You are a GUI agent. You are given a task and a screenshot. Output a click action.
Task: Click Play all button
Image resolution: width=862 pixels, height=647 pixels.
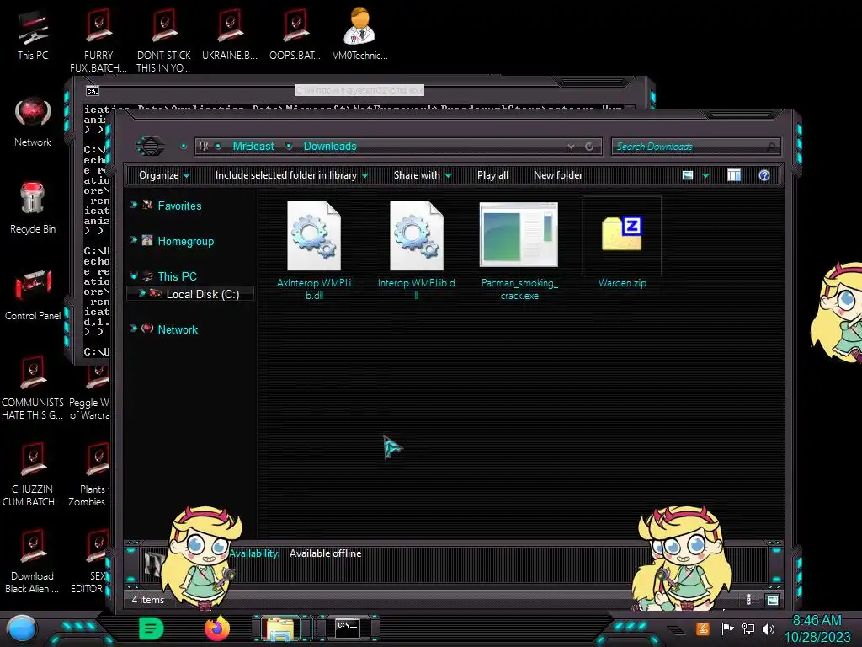(492, 175)
